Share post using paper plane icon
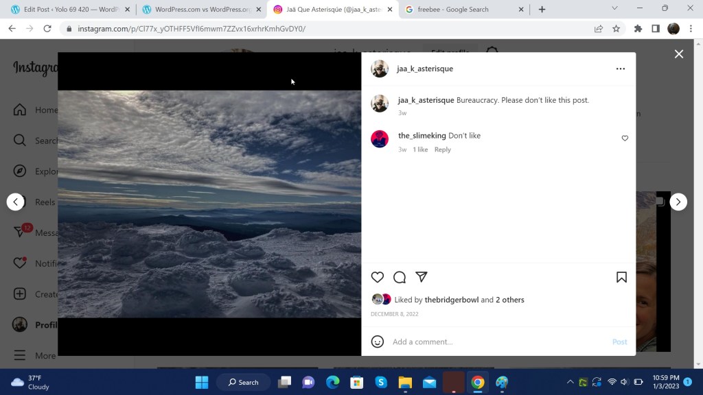 (422, 277)
